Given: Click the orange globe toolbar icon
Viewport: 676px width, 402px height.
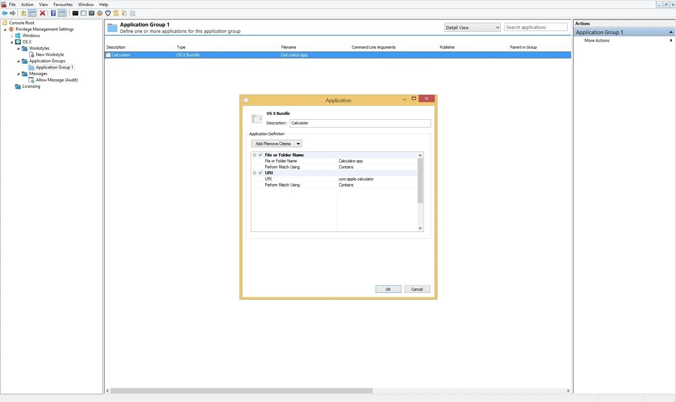Looking at the screenshot, I should click(x=100, y=13).
